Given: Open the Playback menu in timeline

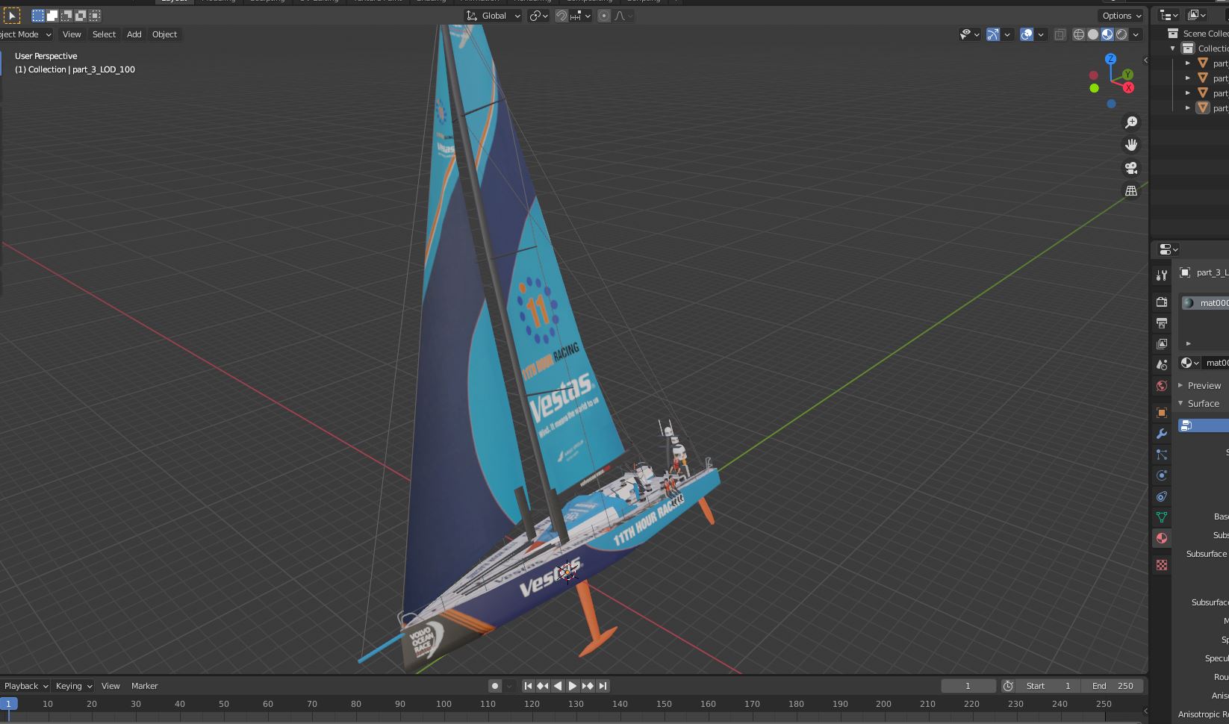Looking at the screenshot, I should pos(25,686).
